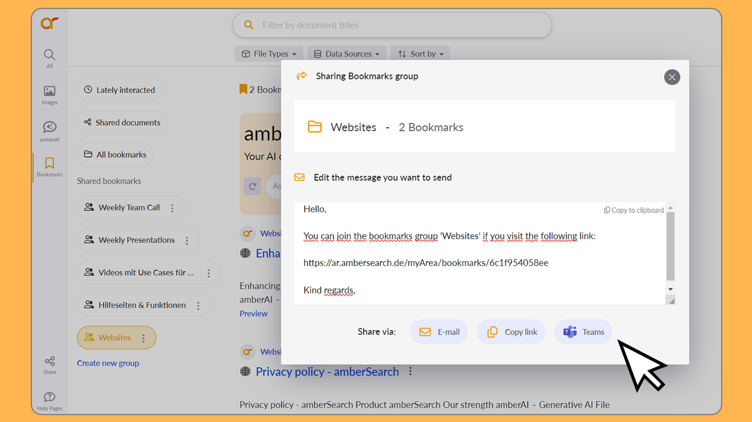Open options menu for Privacy policy bookmark

410,371
